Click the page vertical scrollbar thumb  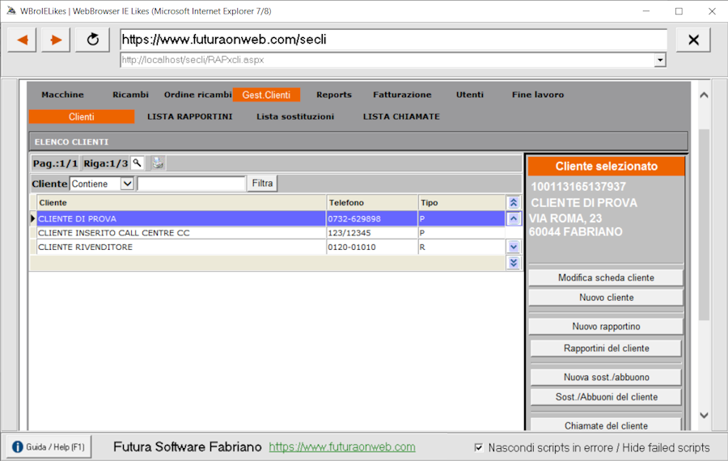(x=704, y=225)
